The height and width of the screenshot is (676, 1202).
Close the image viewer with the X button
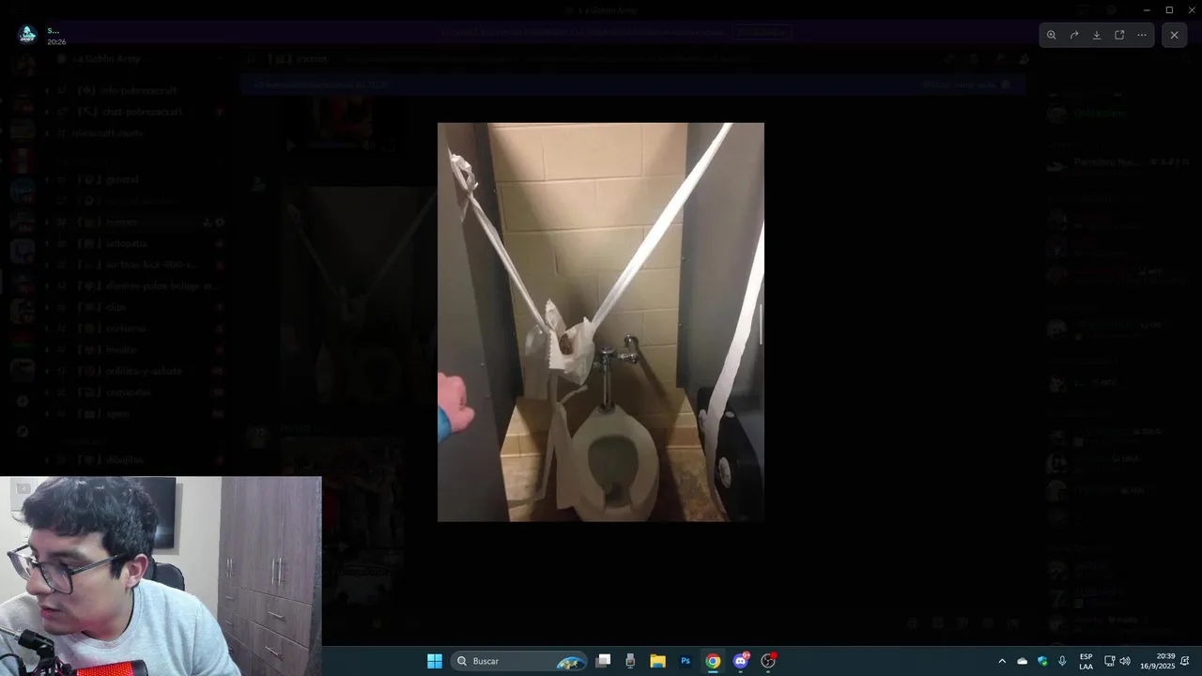point(1174,35)
